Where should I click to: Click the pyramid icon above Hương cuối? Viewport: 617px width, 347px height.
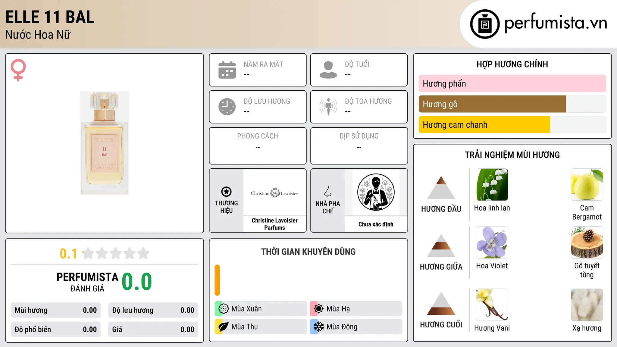click(441, 303)
